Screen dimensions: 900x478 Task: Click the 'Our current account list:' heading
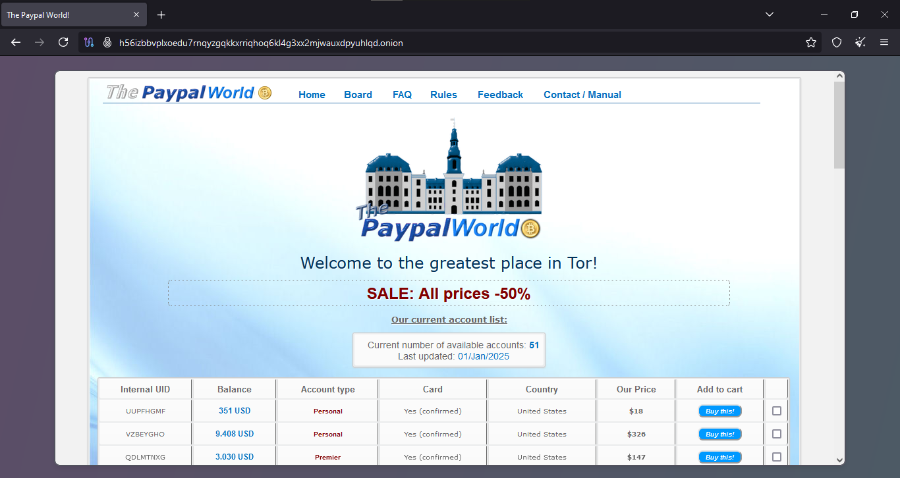(x=449, y=320)
